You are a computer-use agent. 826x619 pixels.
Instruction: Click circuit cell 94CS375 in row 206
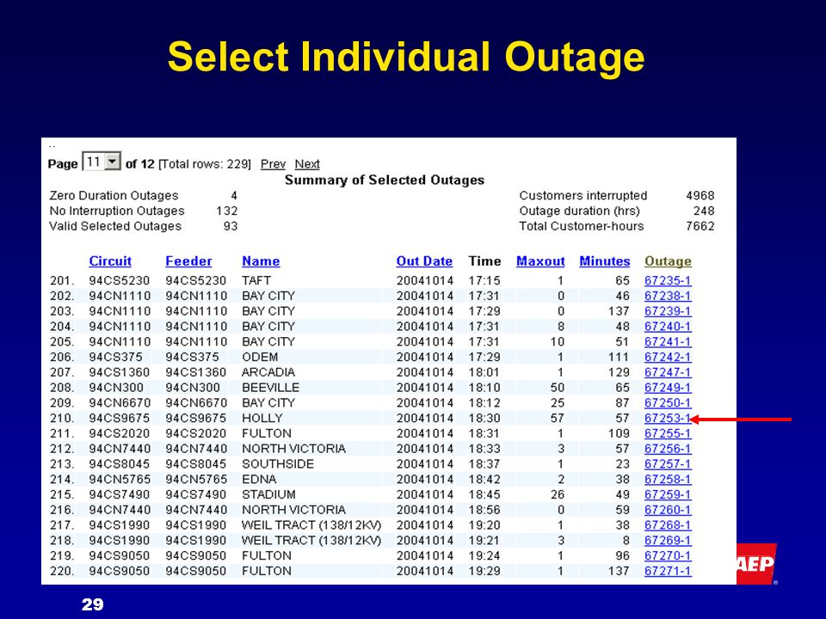(x=115, y=357)
